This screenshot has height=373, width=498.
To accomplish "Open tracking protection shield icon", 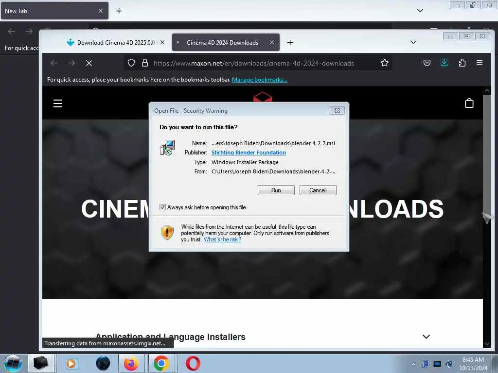I will tap(131, 63).
